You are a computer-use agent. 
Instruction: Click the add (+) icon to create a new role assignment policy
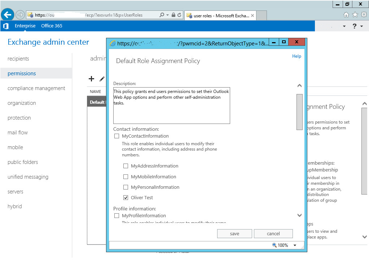pos(91,79)
